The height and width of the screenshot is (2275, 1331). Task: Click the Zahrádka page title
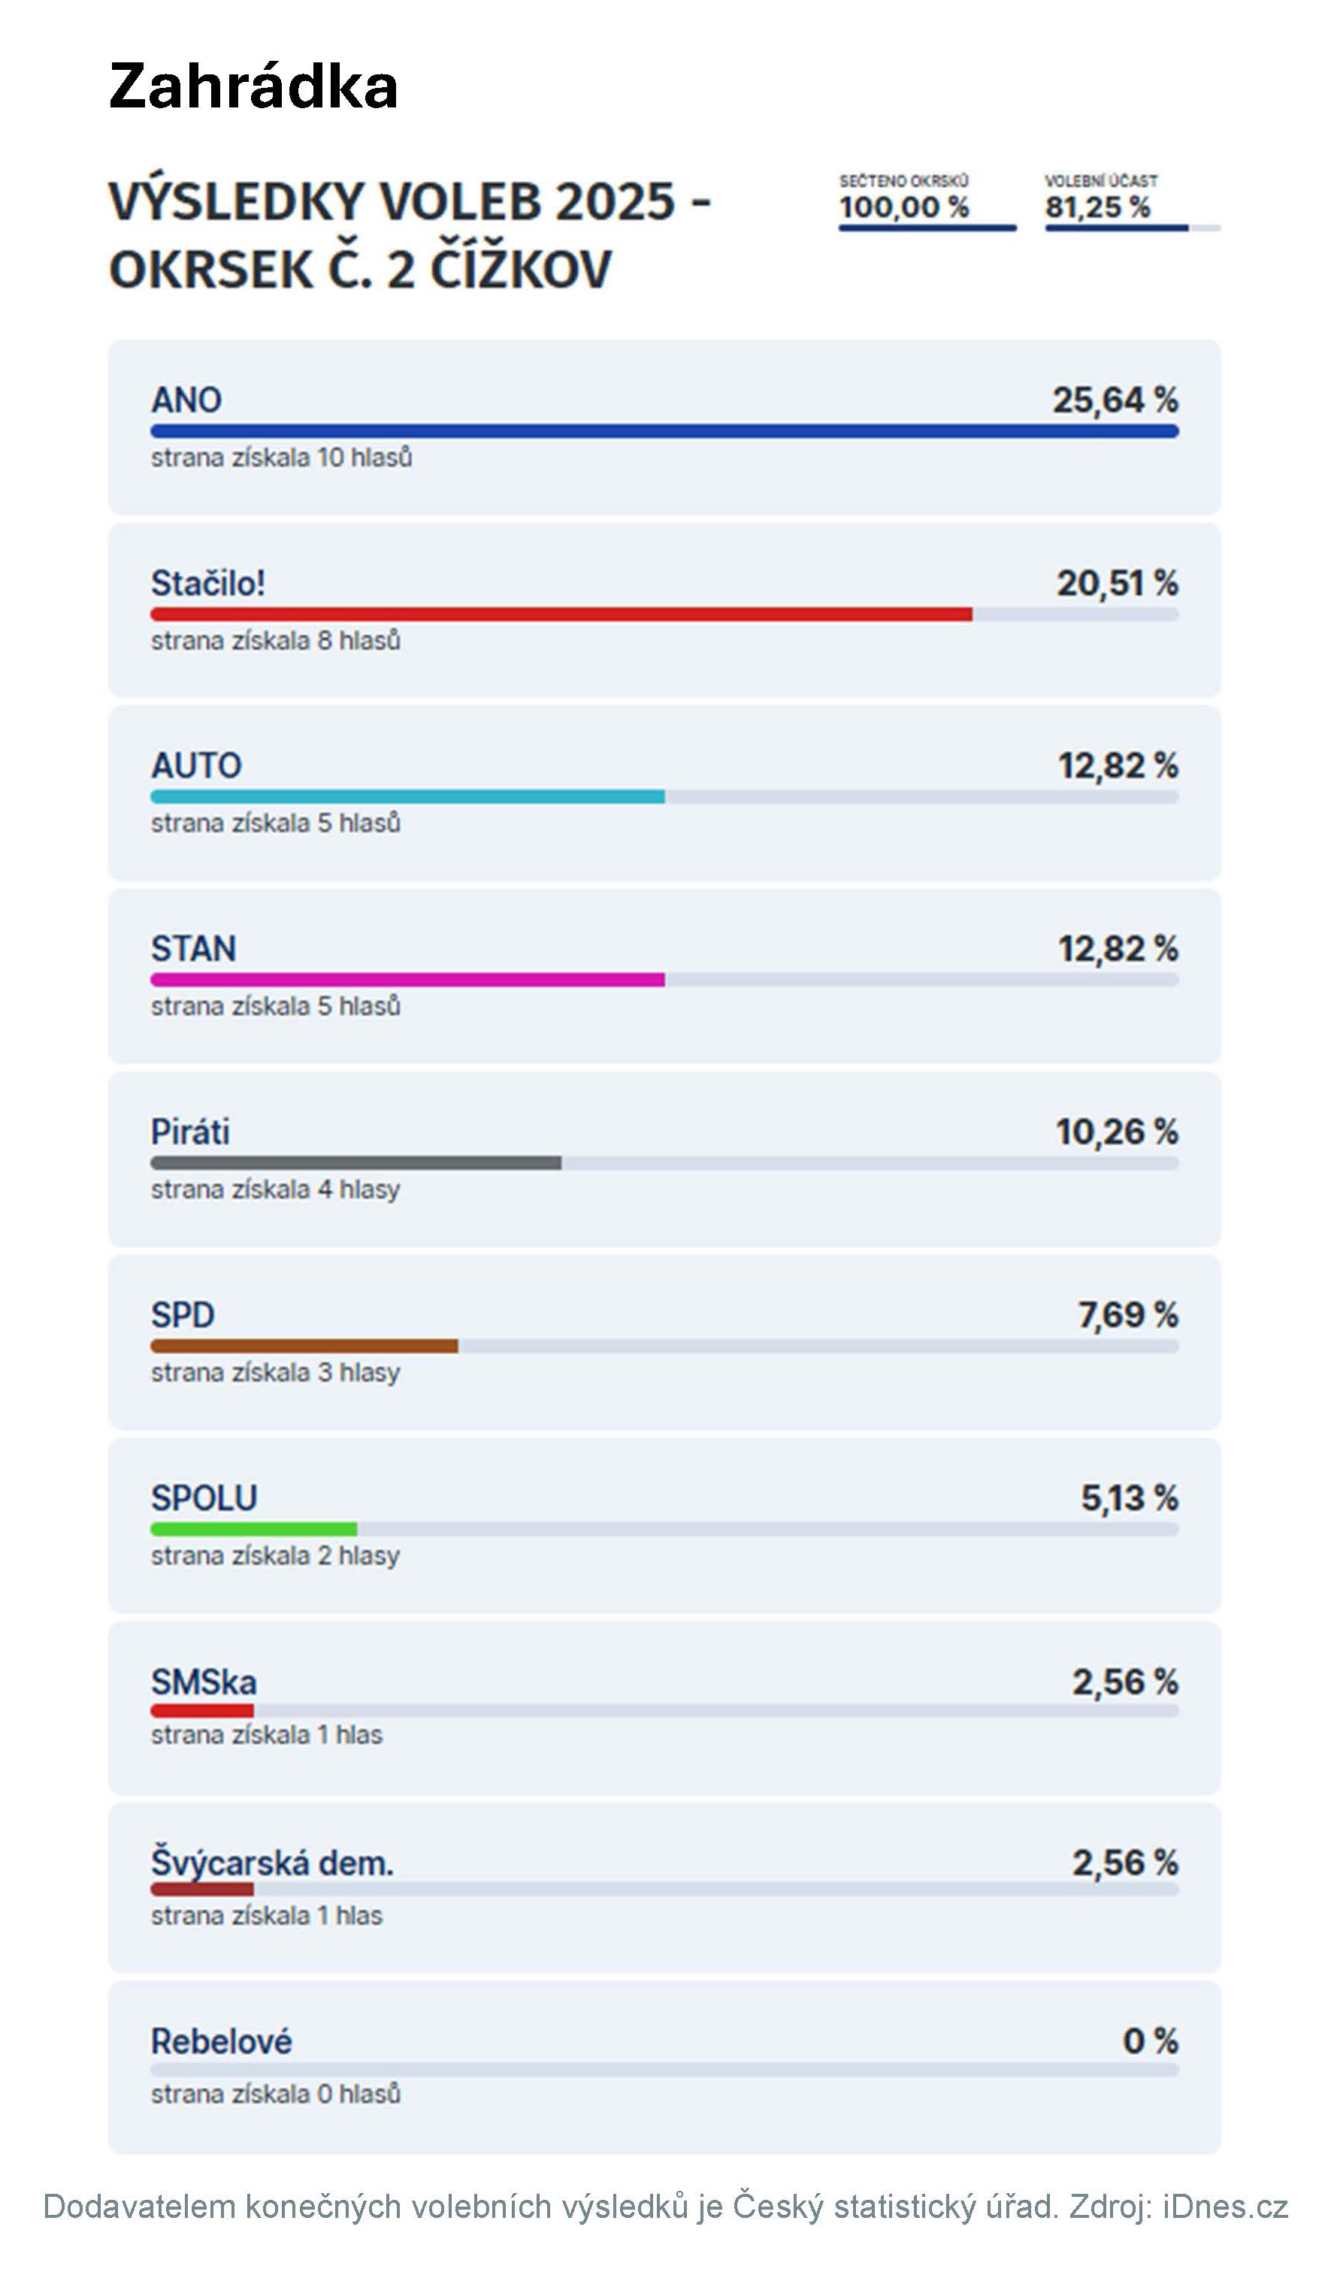253,88
